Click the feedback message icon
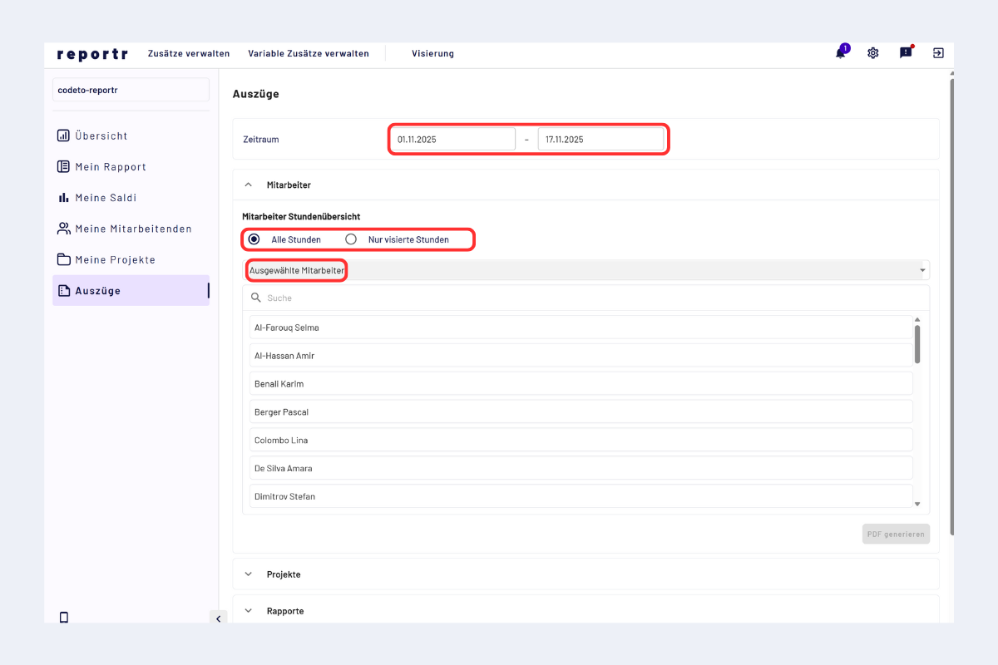This screenshot has height=665, width=998. coord(905,53)
